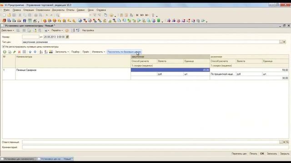Click the main toolbar search text field

coord(75,15)
